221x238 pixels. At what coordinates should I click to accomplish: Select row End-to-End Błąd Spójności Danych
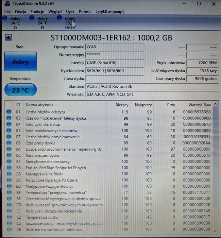pyautogui.click(x=108, y=168)
